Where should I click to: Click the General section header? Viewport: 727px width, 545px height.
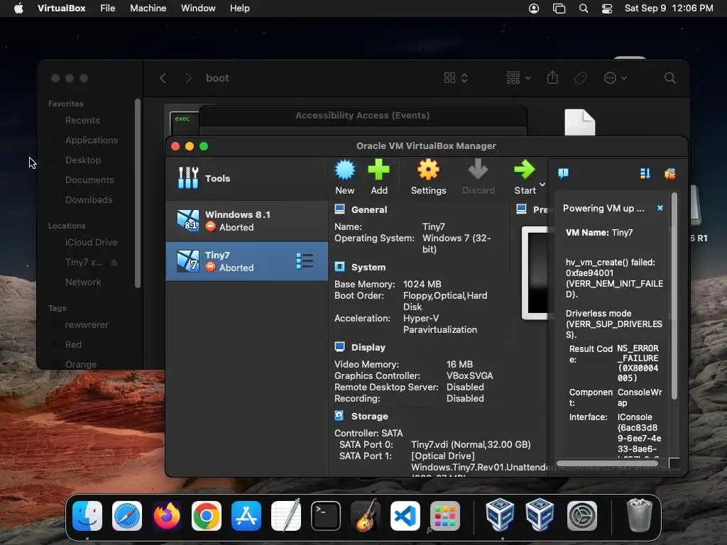coord(369,209)
